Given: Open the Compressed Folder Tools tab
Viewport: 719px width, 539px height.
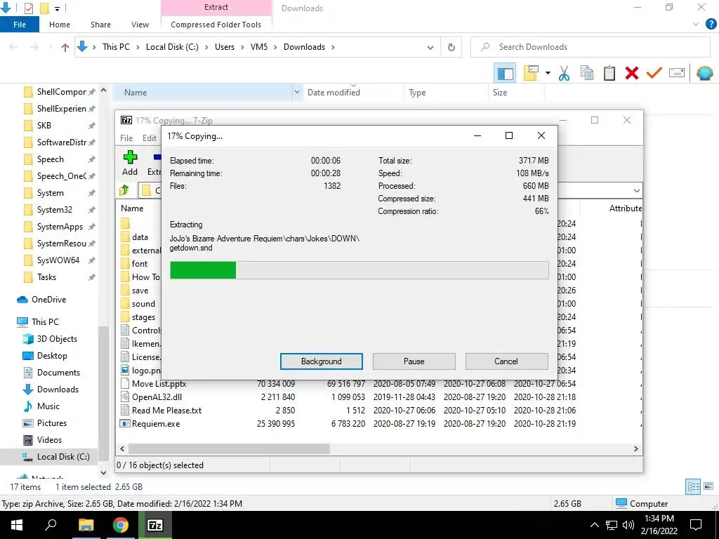Looking at the screenshot, I should (x=216, y=25).
